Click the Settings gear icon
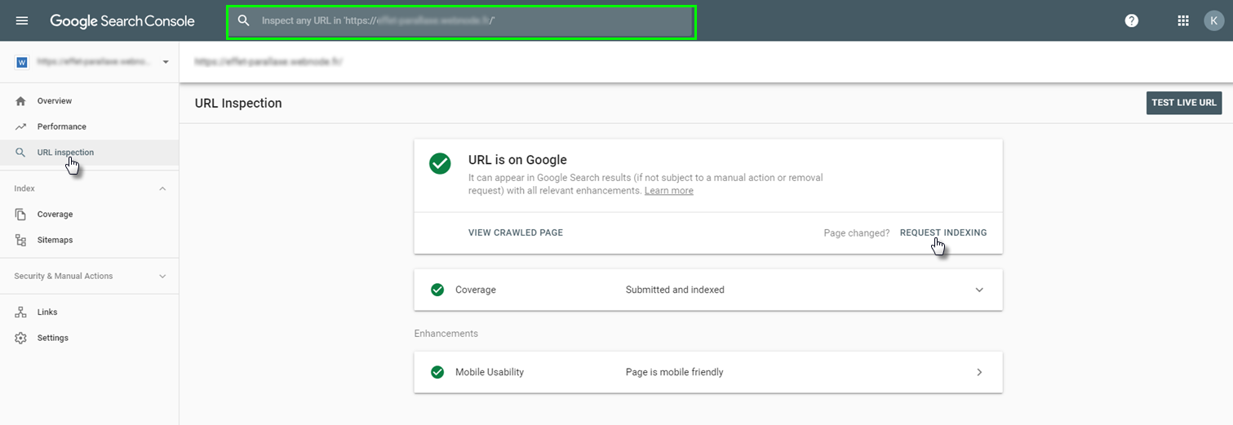1233x425 pixels. click(21, 338)
